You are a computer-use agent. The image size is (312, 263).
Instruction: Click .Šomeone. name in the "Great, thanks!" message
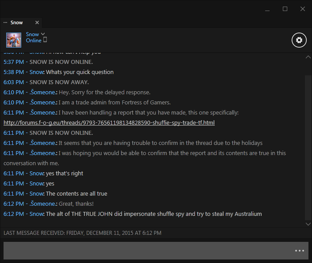point(43,204)
